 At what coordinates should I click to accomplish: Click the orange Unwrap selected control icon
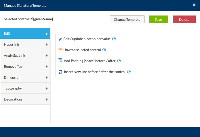(60, 50)
